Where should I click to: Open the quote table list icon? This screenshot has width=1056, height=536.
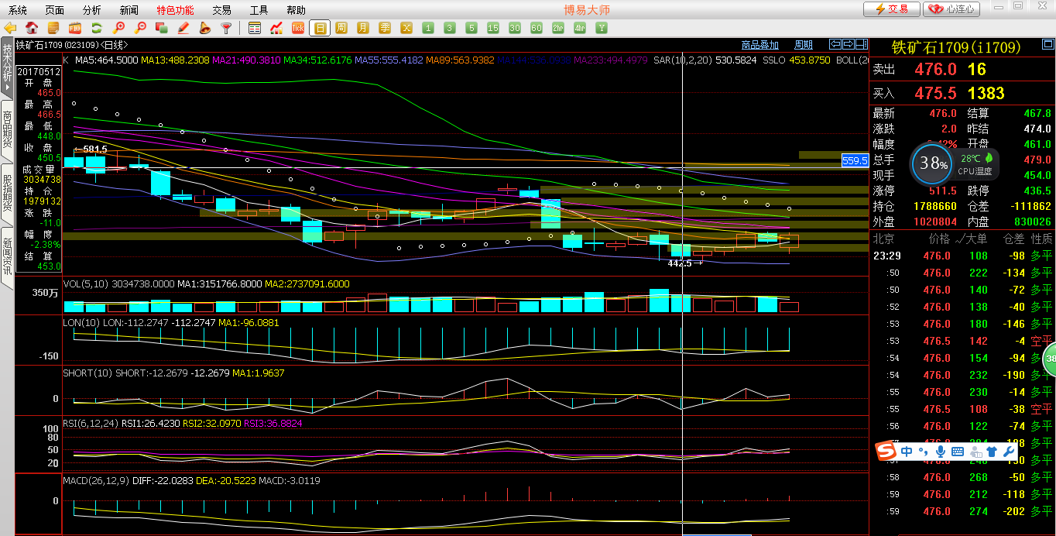(255, 28)
